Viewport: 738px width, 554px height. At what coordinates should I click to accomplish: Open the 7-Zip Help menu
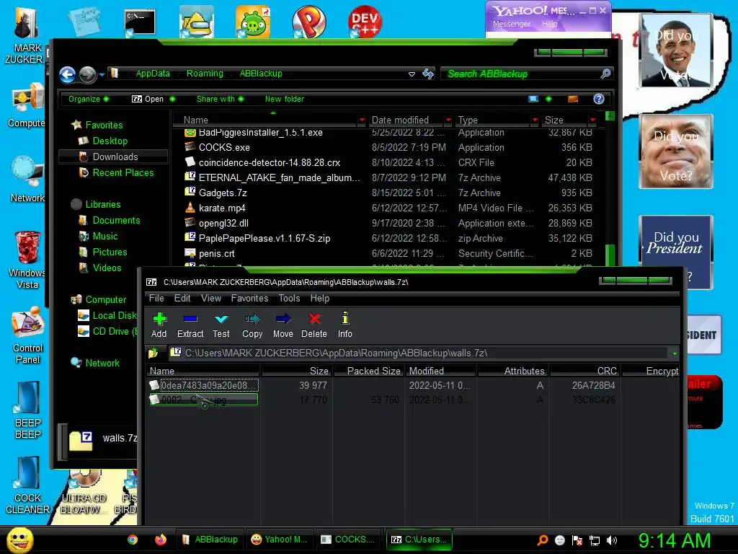click(319, 298)
